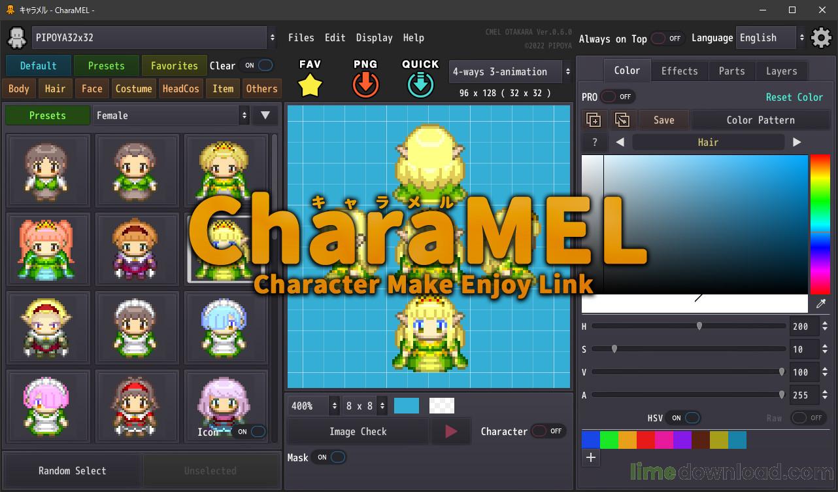Play the animation preview
838x492 pixels.
451,431
